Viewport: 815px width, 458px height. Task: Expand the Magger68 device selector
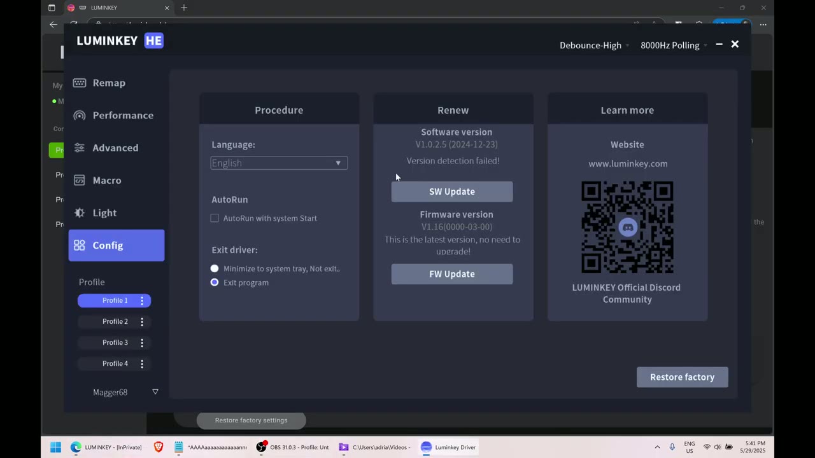click(x=155, y=392)
